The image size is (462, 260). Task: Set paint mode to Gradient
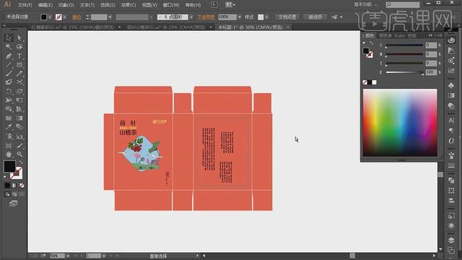(x=14, y=186)
